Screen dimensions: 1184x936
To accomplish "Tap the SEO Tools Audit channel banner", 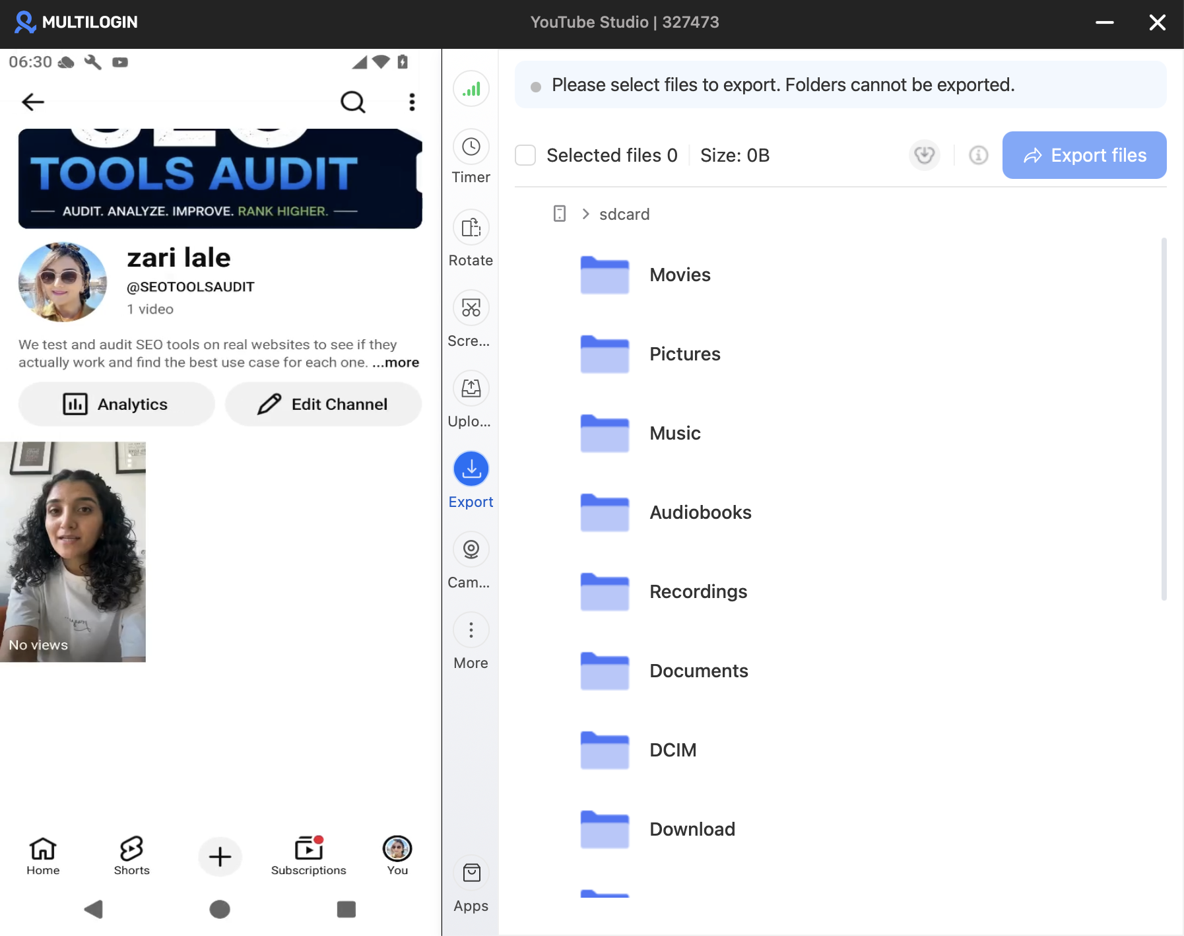I will pos(220,178).
